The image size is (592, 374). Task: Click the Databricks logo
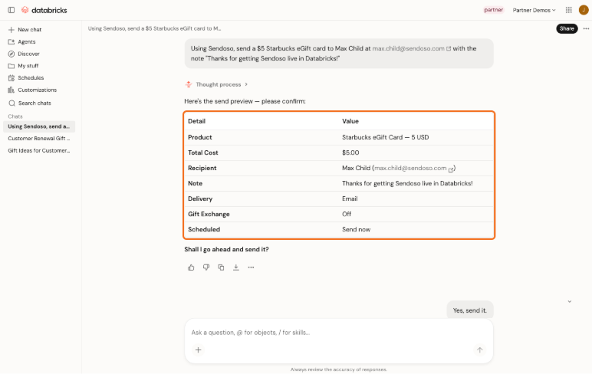click(44, 10)
